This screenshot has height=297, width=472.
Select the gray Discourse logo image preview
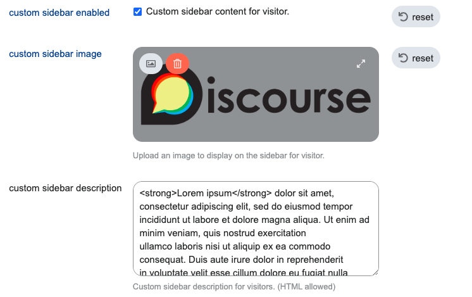[x=256, y=94]
